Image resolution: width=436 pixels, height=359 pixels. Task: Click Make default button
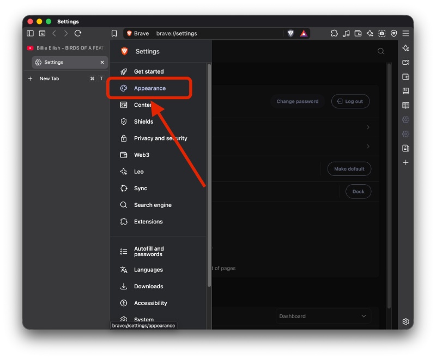(349, 169)
